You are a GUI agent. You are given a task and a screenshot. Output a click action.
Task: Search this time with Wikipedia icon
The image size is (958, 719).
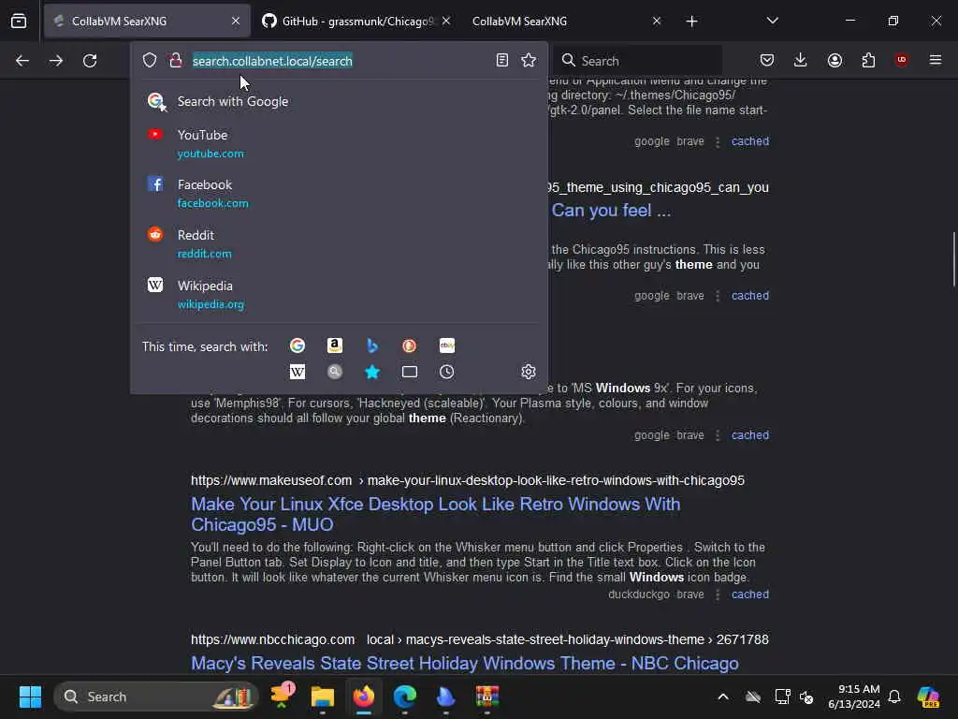click(x=298, y=372)
